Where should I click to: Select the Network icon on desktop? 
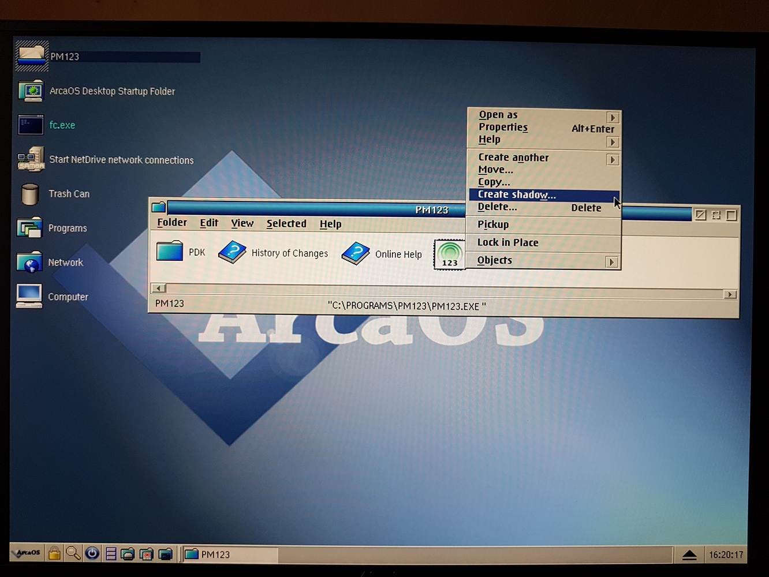[x=29, y=262]
